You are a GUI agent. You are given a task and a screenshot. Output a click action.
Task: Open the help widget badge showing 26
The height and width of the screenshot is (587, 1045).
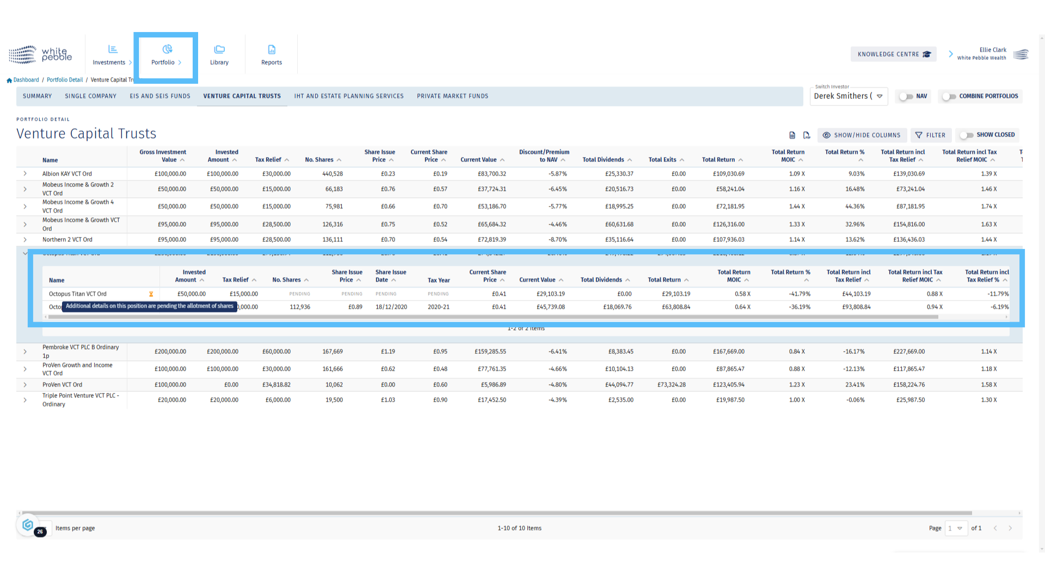(x=40, y=532)
